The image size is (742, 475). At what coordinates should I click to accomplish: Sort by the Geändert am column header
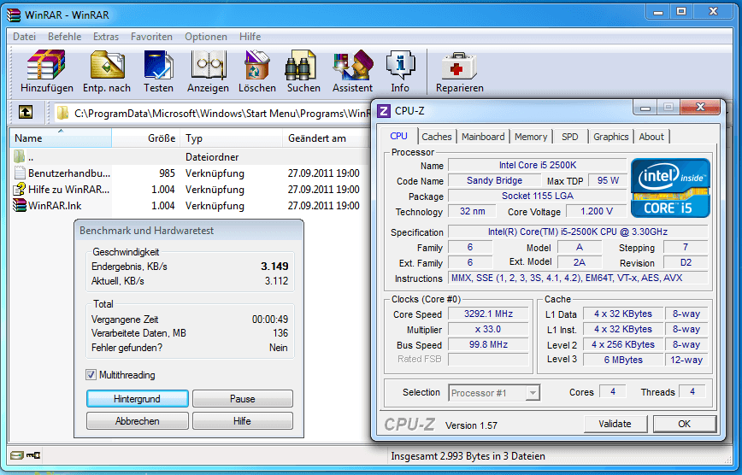coord(327,138)
